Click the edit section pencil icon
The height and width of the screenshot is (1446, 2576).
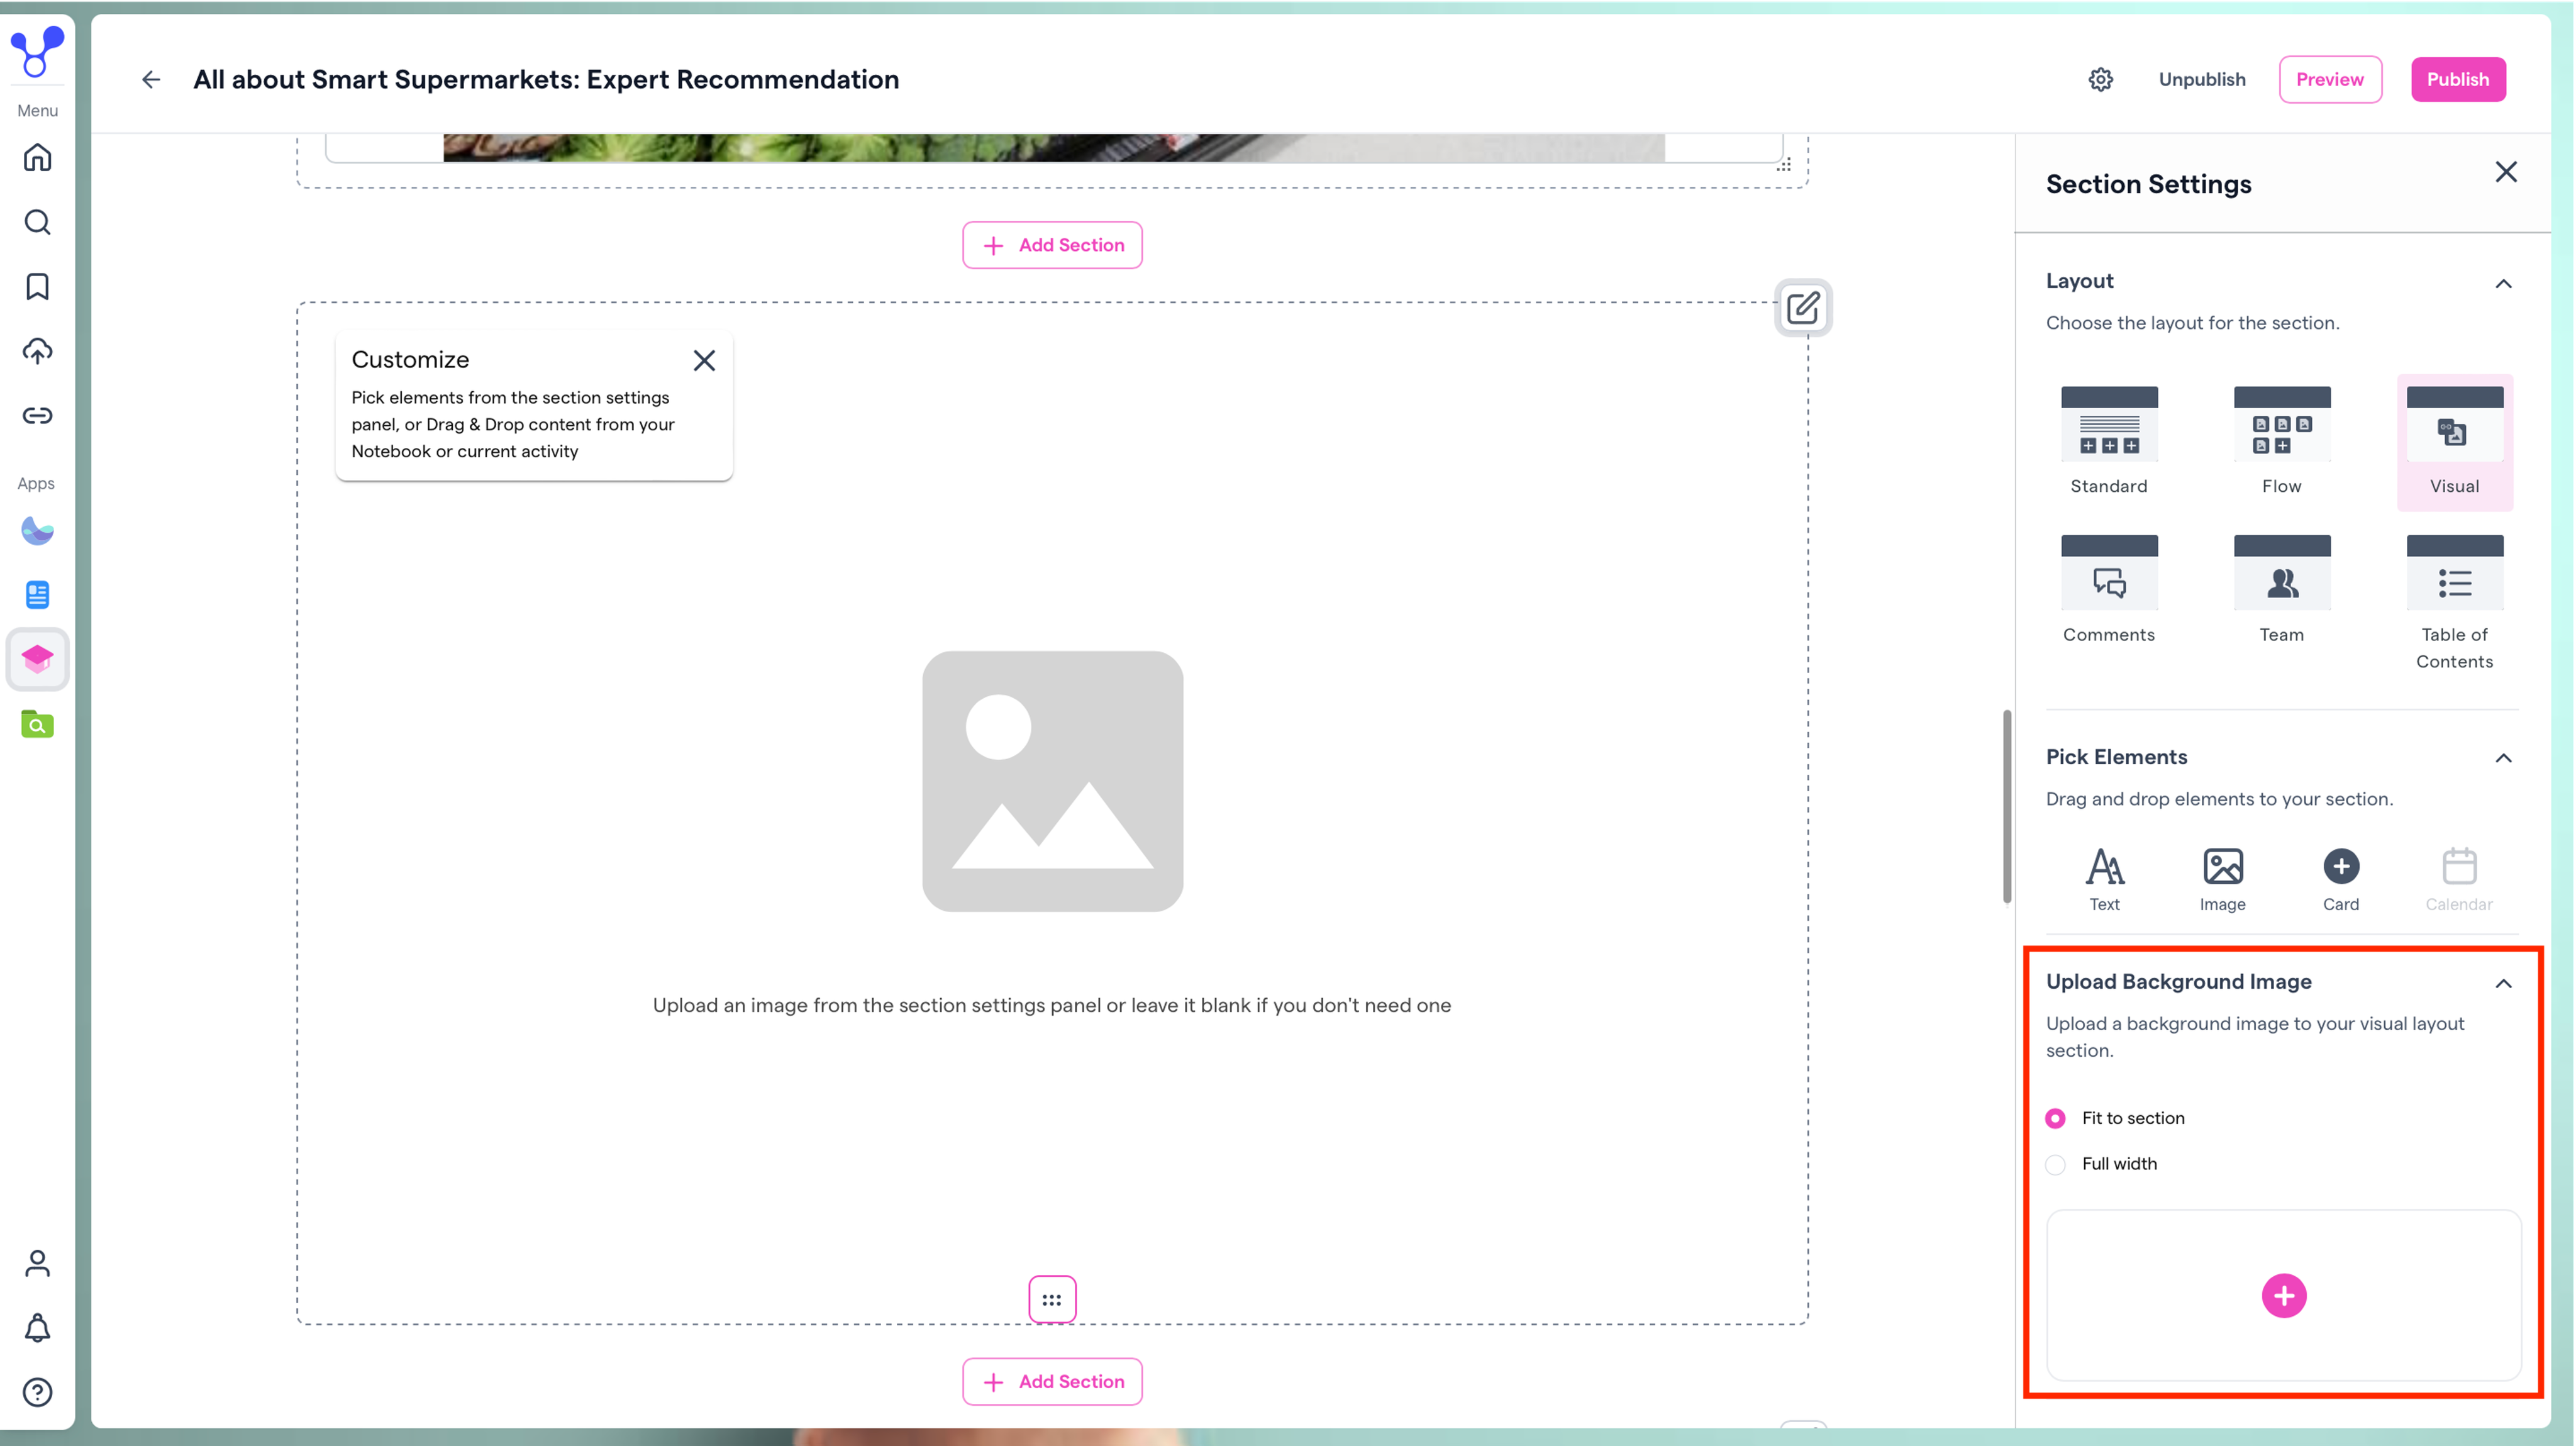pyautogui.click(x=1803, y=308)
